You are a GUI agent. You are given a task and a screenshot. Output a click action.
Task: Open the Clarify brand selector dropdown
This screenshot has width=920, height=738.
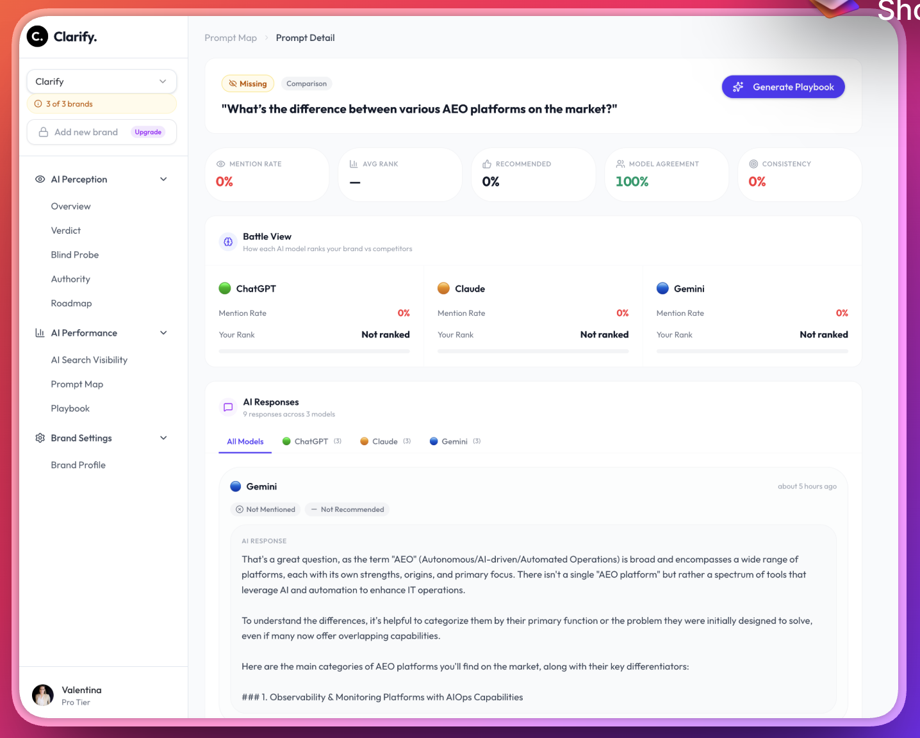(x=101, y=81)
